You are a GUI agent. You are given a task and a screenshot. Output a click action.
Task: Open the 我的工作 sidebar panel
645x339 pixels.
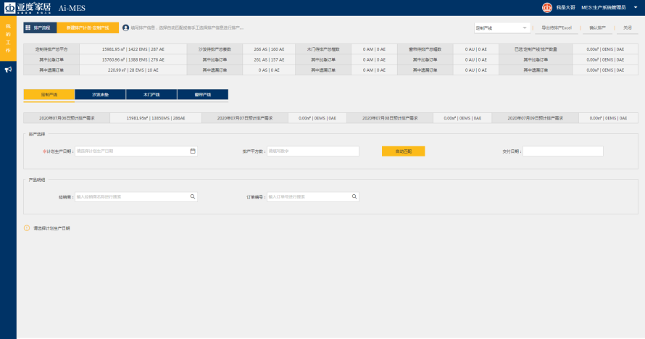tap(8, 38)
